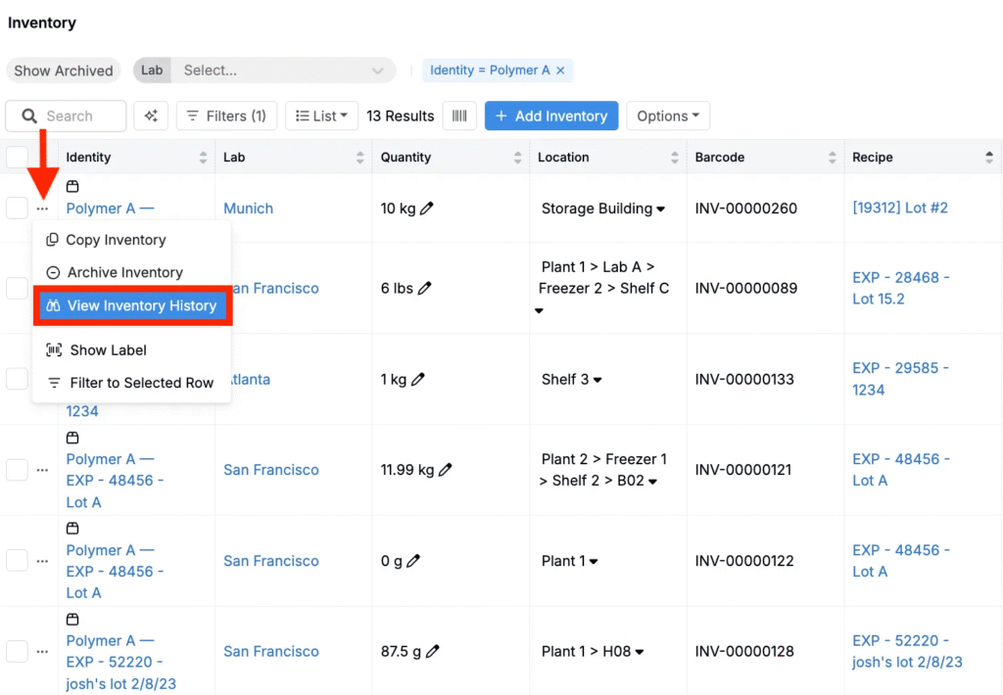Toggle the Show Archived option

64,70
